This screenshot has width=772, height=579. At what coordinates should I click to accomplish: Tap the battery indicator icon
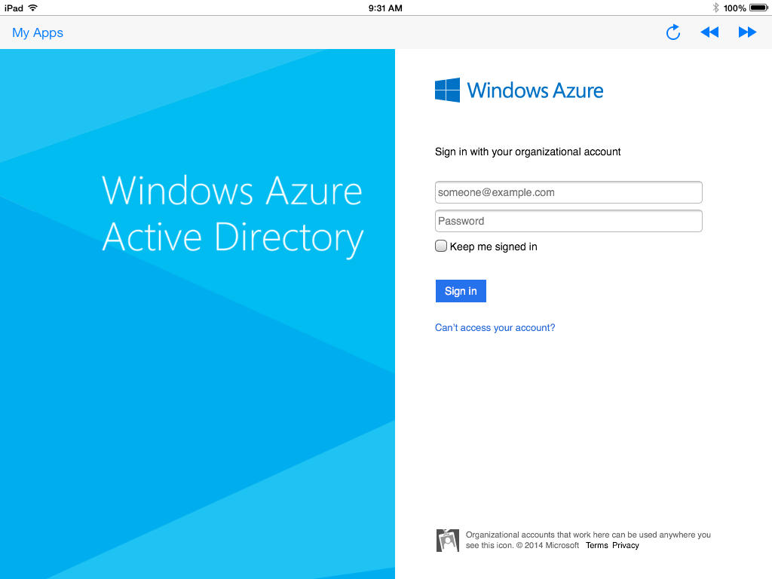click(758, 8)
